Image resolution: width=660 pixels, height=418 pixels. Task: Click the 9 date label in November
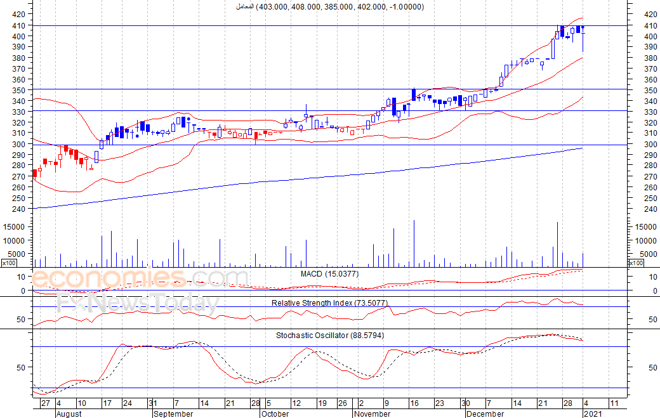[x=386, y=403]
